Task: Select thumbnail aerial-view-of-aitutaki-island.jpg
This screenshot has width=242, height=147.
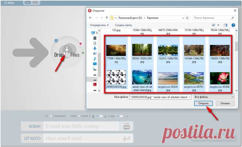Action: [x=142, y=77]
